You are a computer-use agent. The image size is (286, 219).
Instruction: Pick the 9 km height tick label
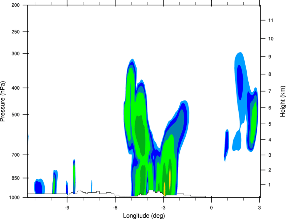[x=270, y=57]
